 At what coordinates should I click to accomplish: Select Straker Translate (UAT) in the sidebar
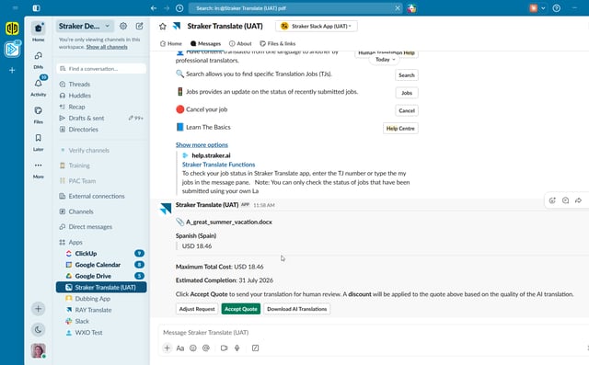pyautogui.click(x=101, y=287)
